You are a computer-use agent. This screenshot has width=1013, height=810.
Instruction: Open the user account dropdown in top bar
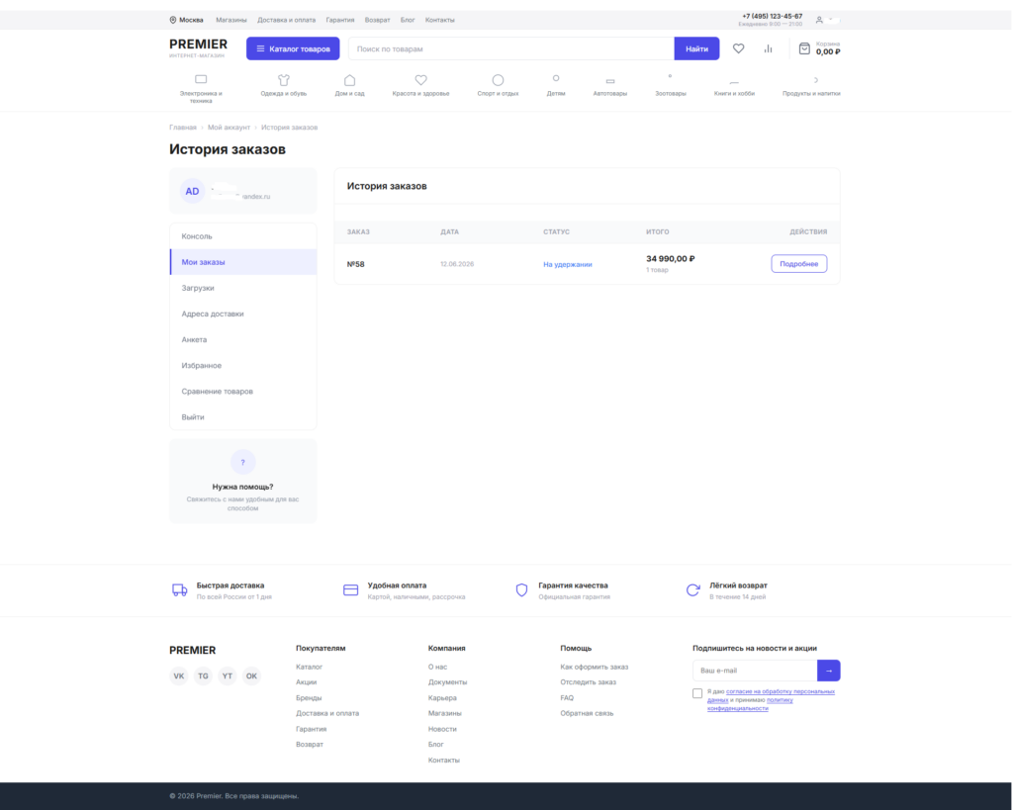tap(824, 20)
